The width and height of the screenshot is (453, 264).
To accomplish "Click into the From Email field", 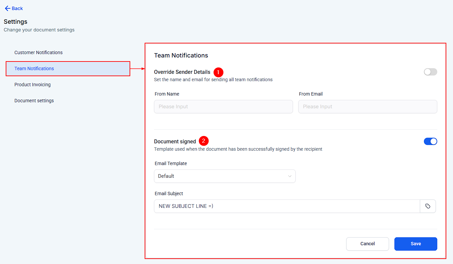I will coord(367,107).
